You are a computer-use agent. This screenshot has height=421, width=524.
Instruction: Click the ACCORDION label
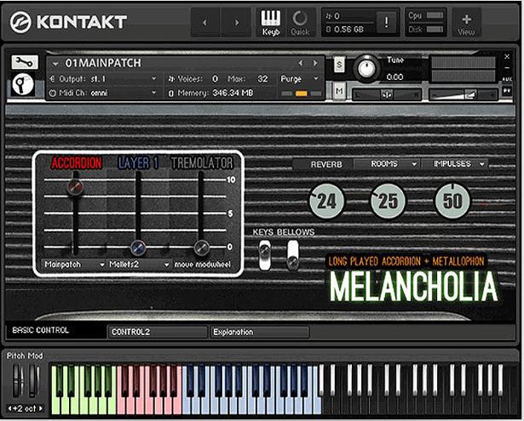[x=76, y=163]
